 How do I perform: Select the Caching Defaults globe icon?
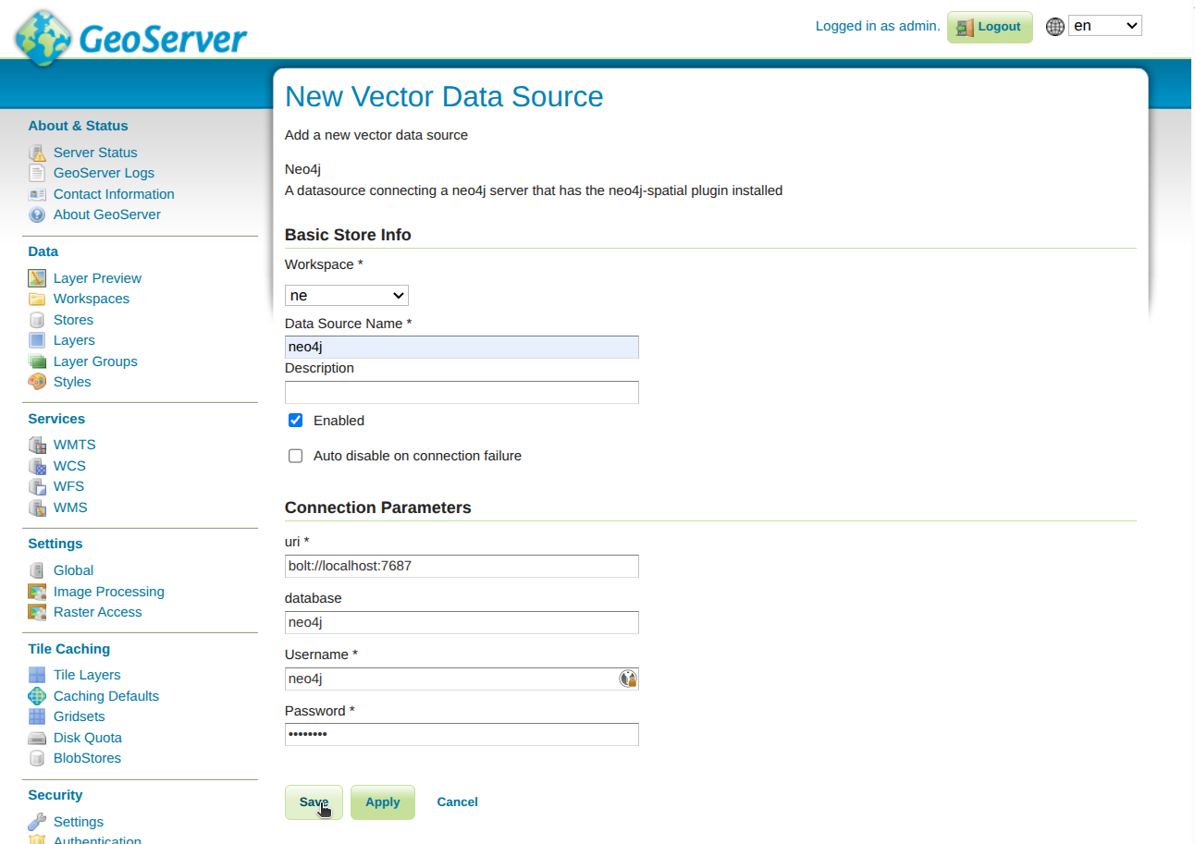point(37,695)
